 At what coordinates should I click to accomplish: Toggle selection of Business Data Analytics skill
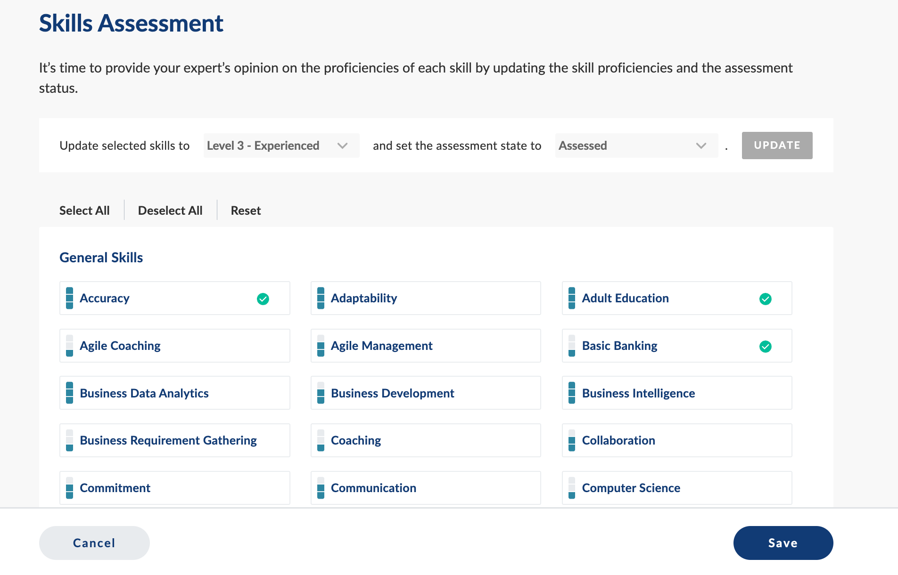coord(174,393)
